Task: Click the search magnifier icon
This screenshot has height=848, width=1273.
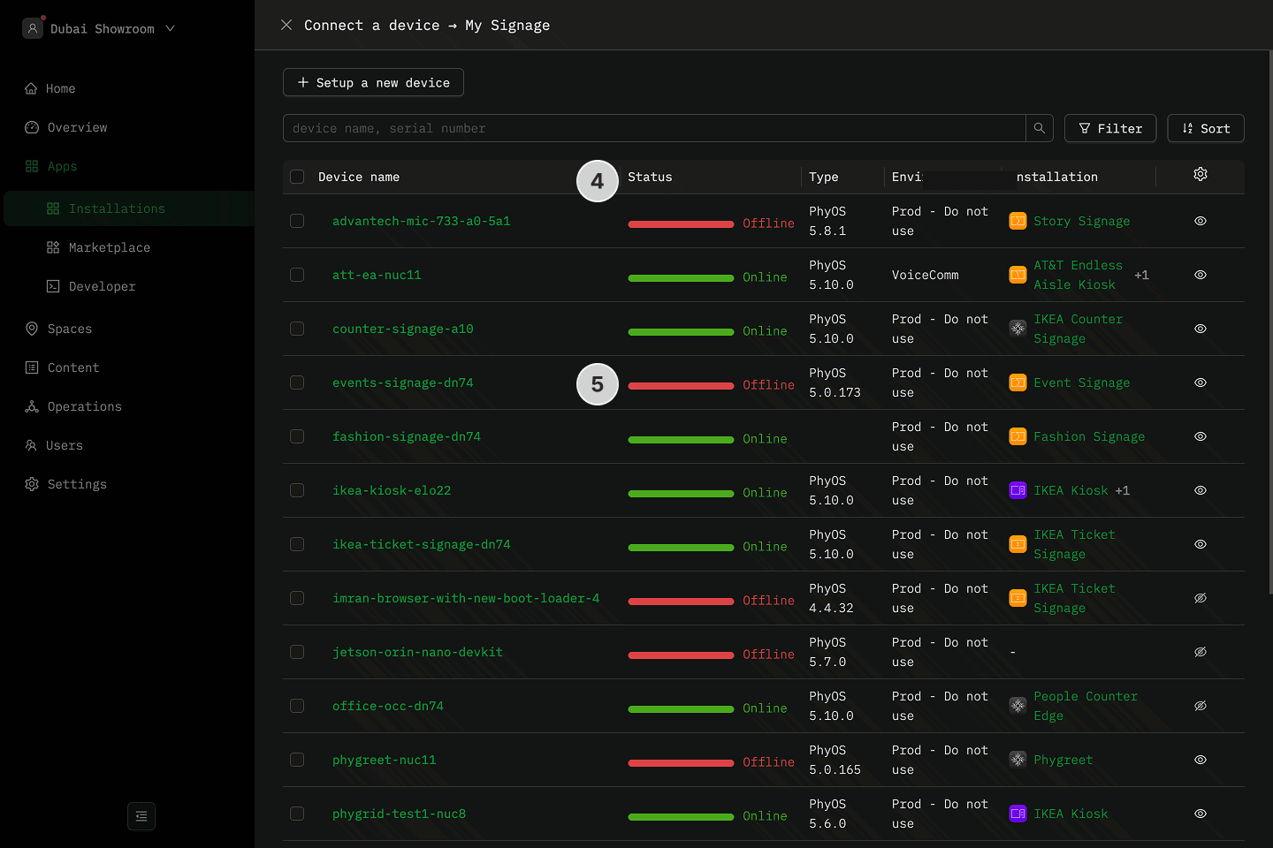Action: pyautogui.click(x=1039, y=128)
